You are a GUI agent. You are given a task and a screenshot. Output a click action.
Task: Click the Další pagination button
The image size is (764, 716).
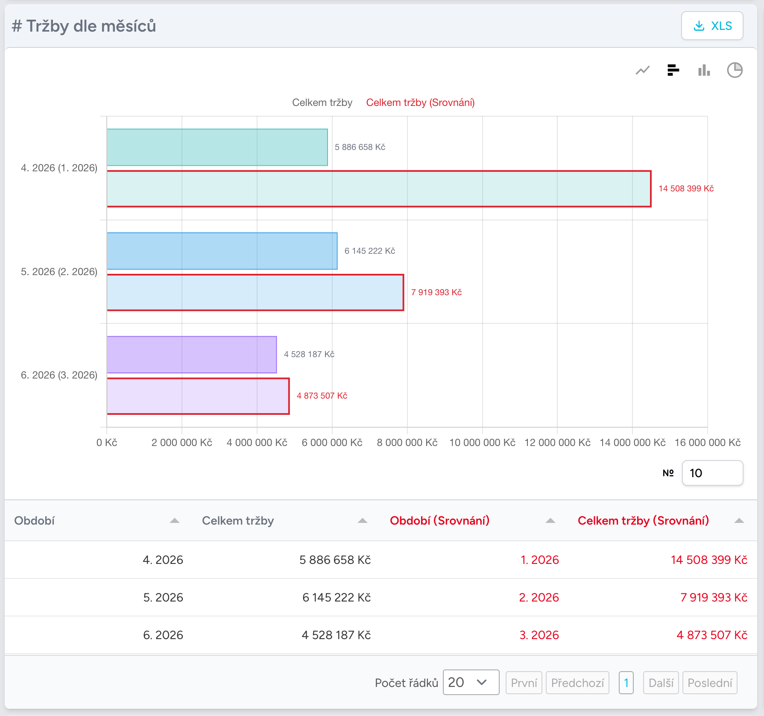(x=661, y=683)
